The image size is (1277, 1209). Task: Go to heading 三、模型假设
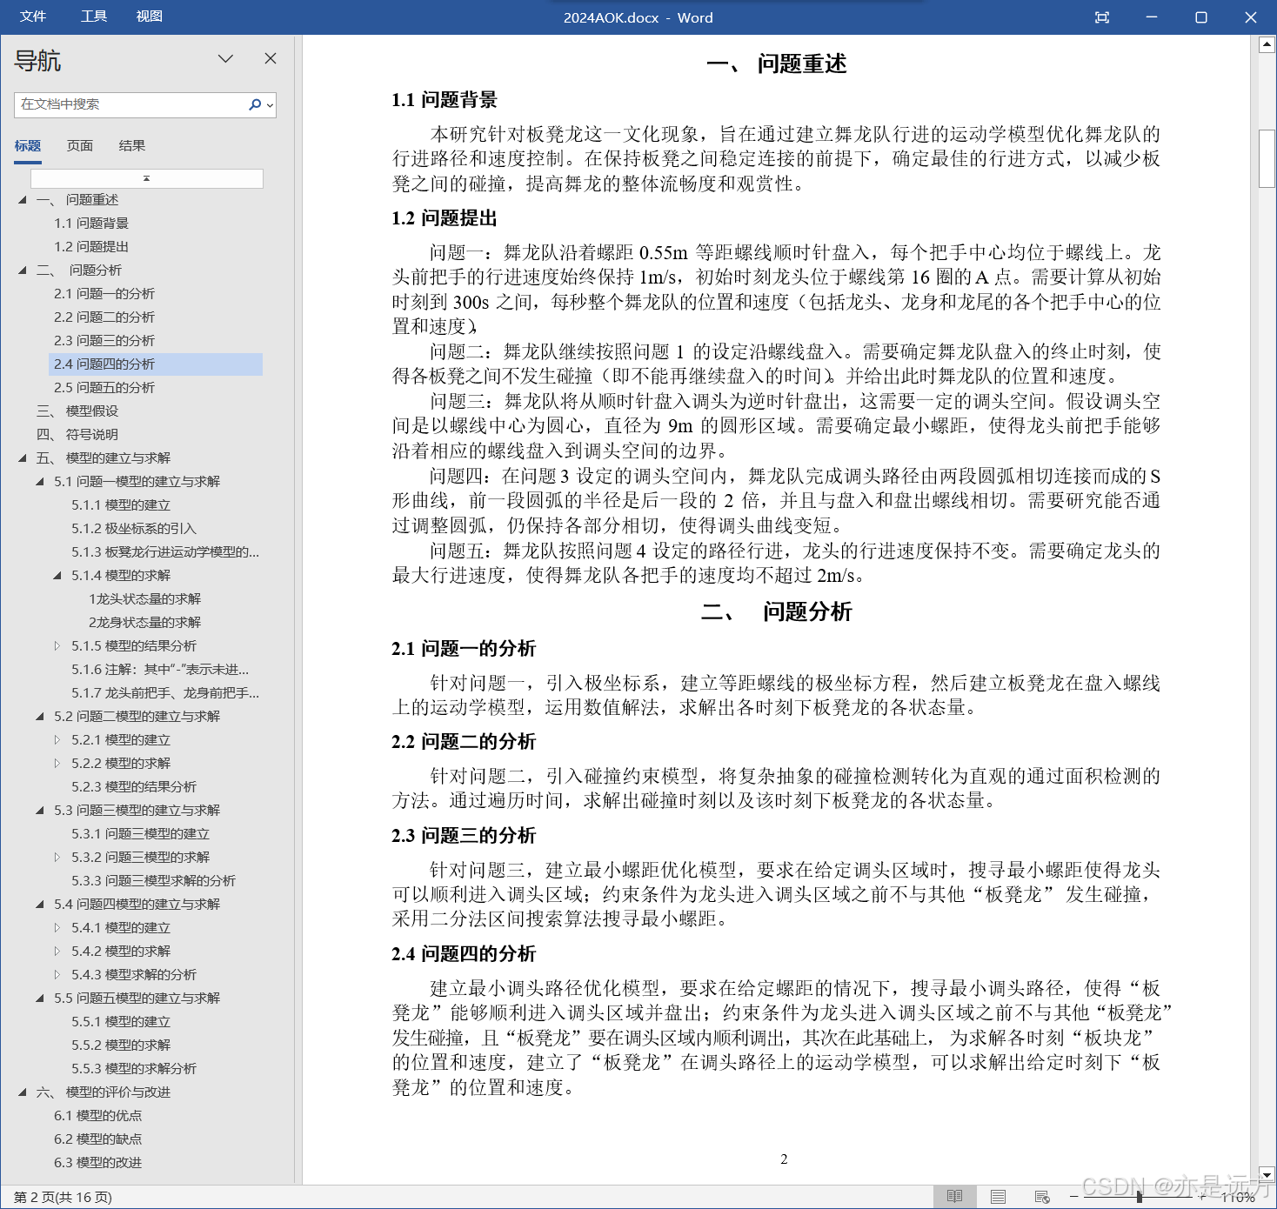[x=77, y=411]
